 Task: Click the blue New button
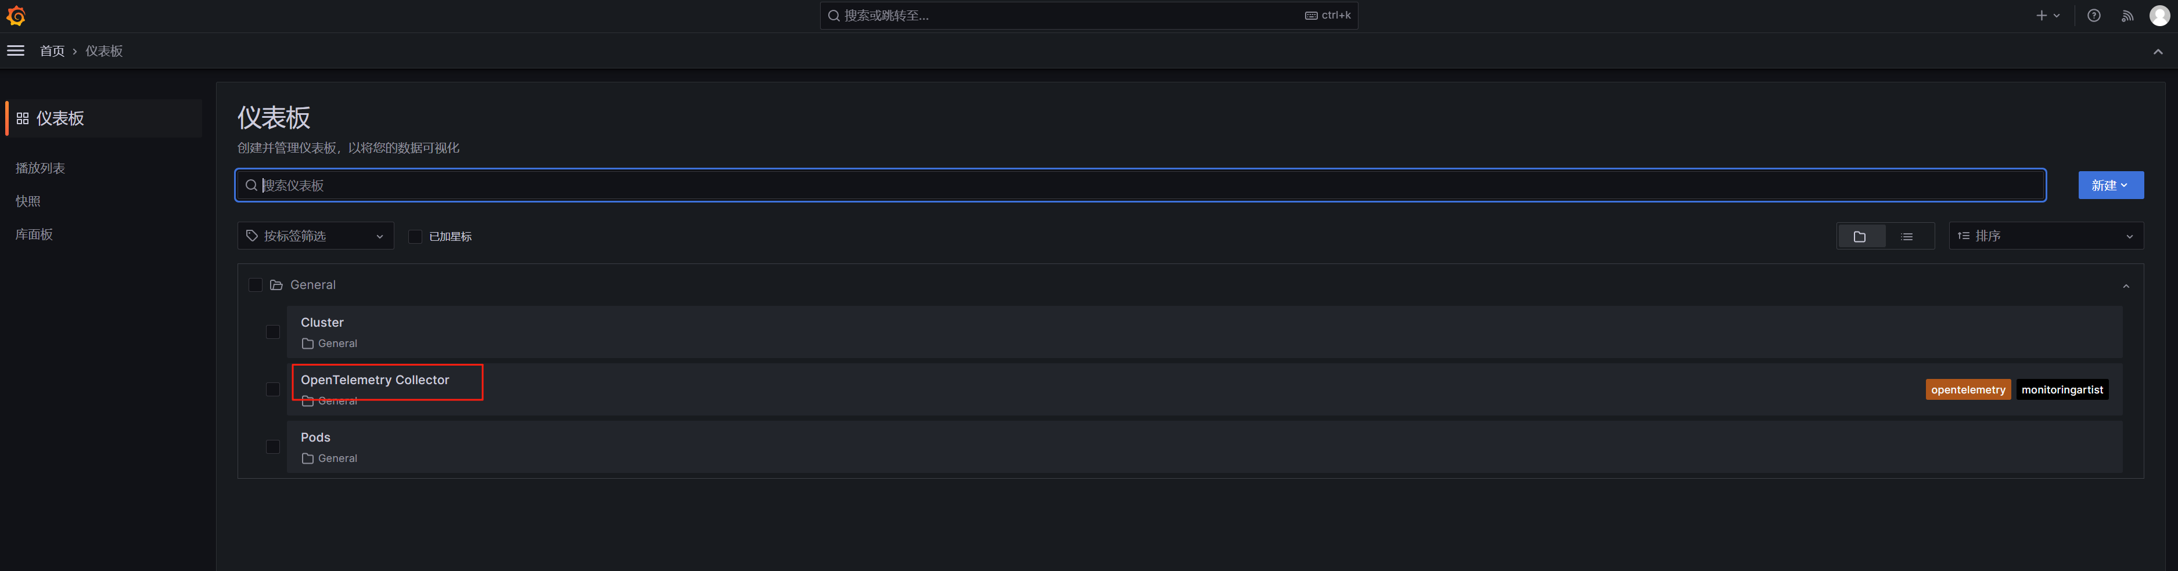[2109, 186]
